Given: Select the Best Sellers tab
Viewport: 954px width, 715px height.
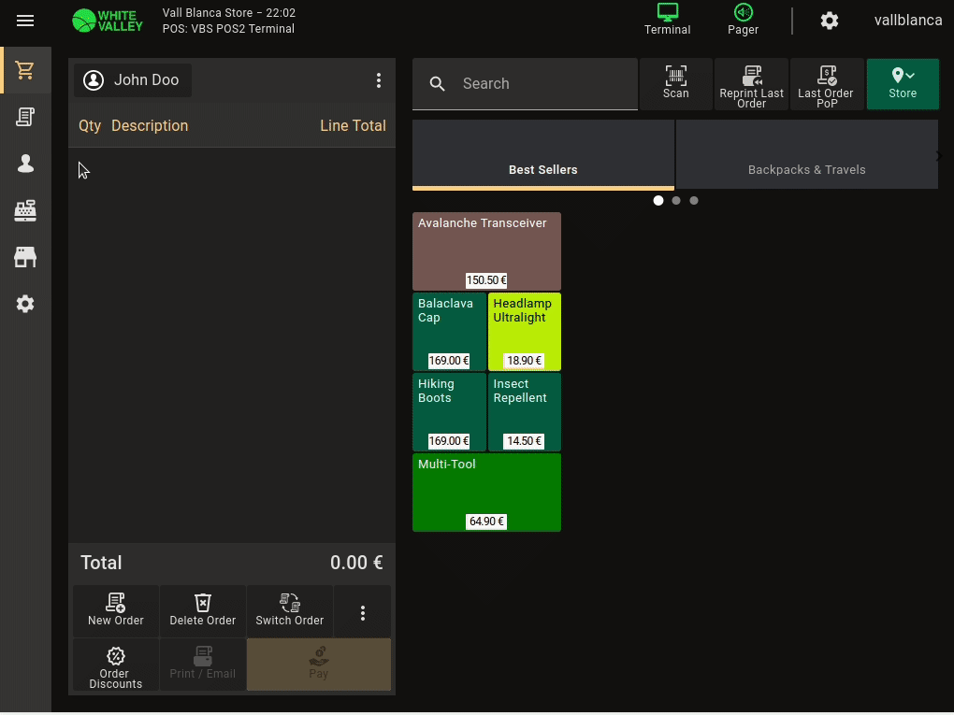Looking at the screenshot, I should coord(542,155).
